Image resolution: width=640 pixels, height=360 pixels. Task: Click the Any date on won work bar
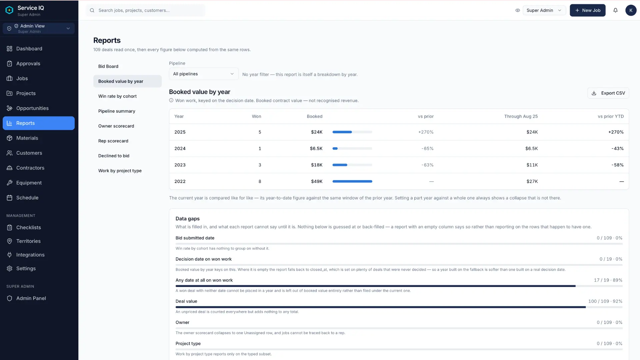399,286
